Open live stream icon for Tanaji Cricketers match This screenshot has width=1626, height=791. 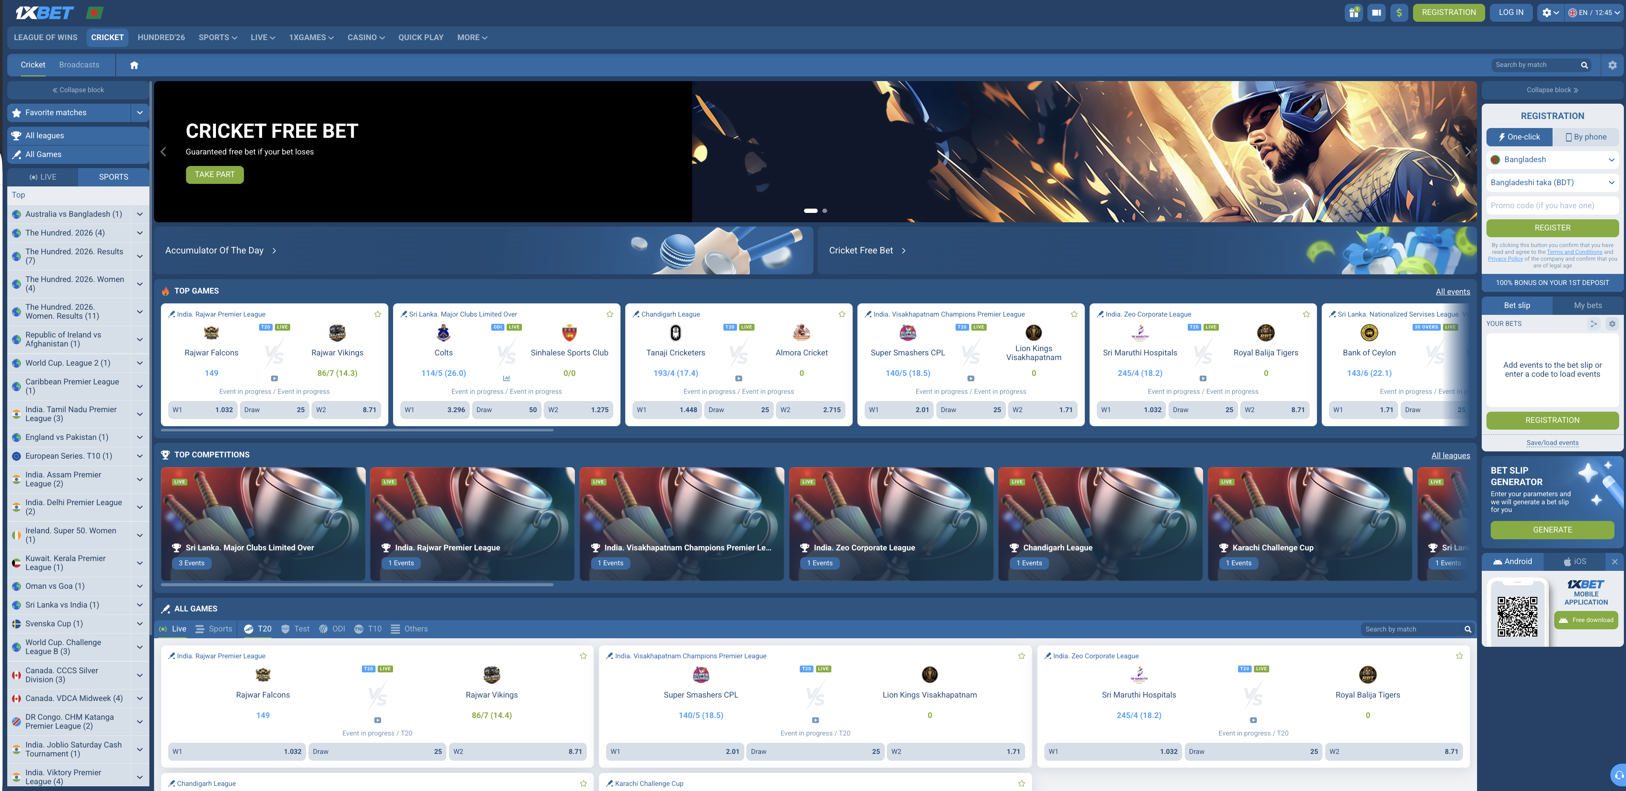pyautogui.click(x=738, y=378)
